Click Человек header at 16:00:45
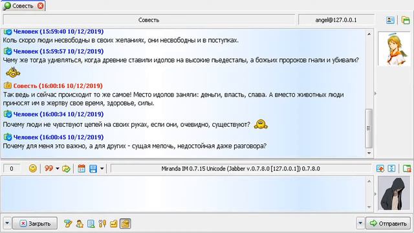This screenshot has height=233, width=414. coord(58,137)
